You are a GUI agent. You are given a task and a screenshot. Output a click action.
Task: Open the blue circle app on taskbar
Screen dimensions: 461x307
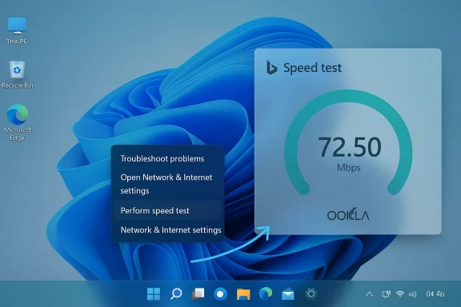point(220,294)
